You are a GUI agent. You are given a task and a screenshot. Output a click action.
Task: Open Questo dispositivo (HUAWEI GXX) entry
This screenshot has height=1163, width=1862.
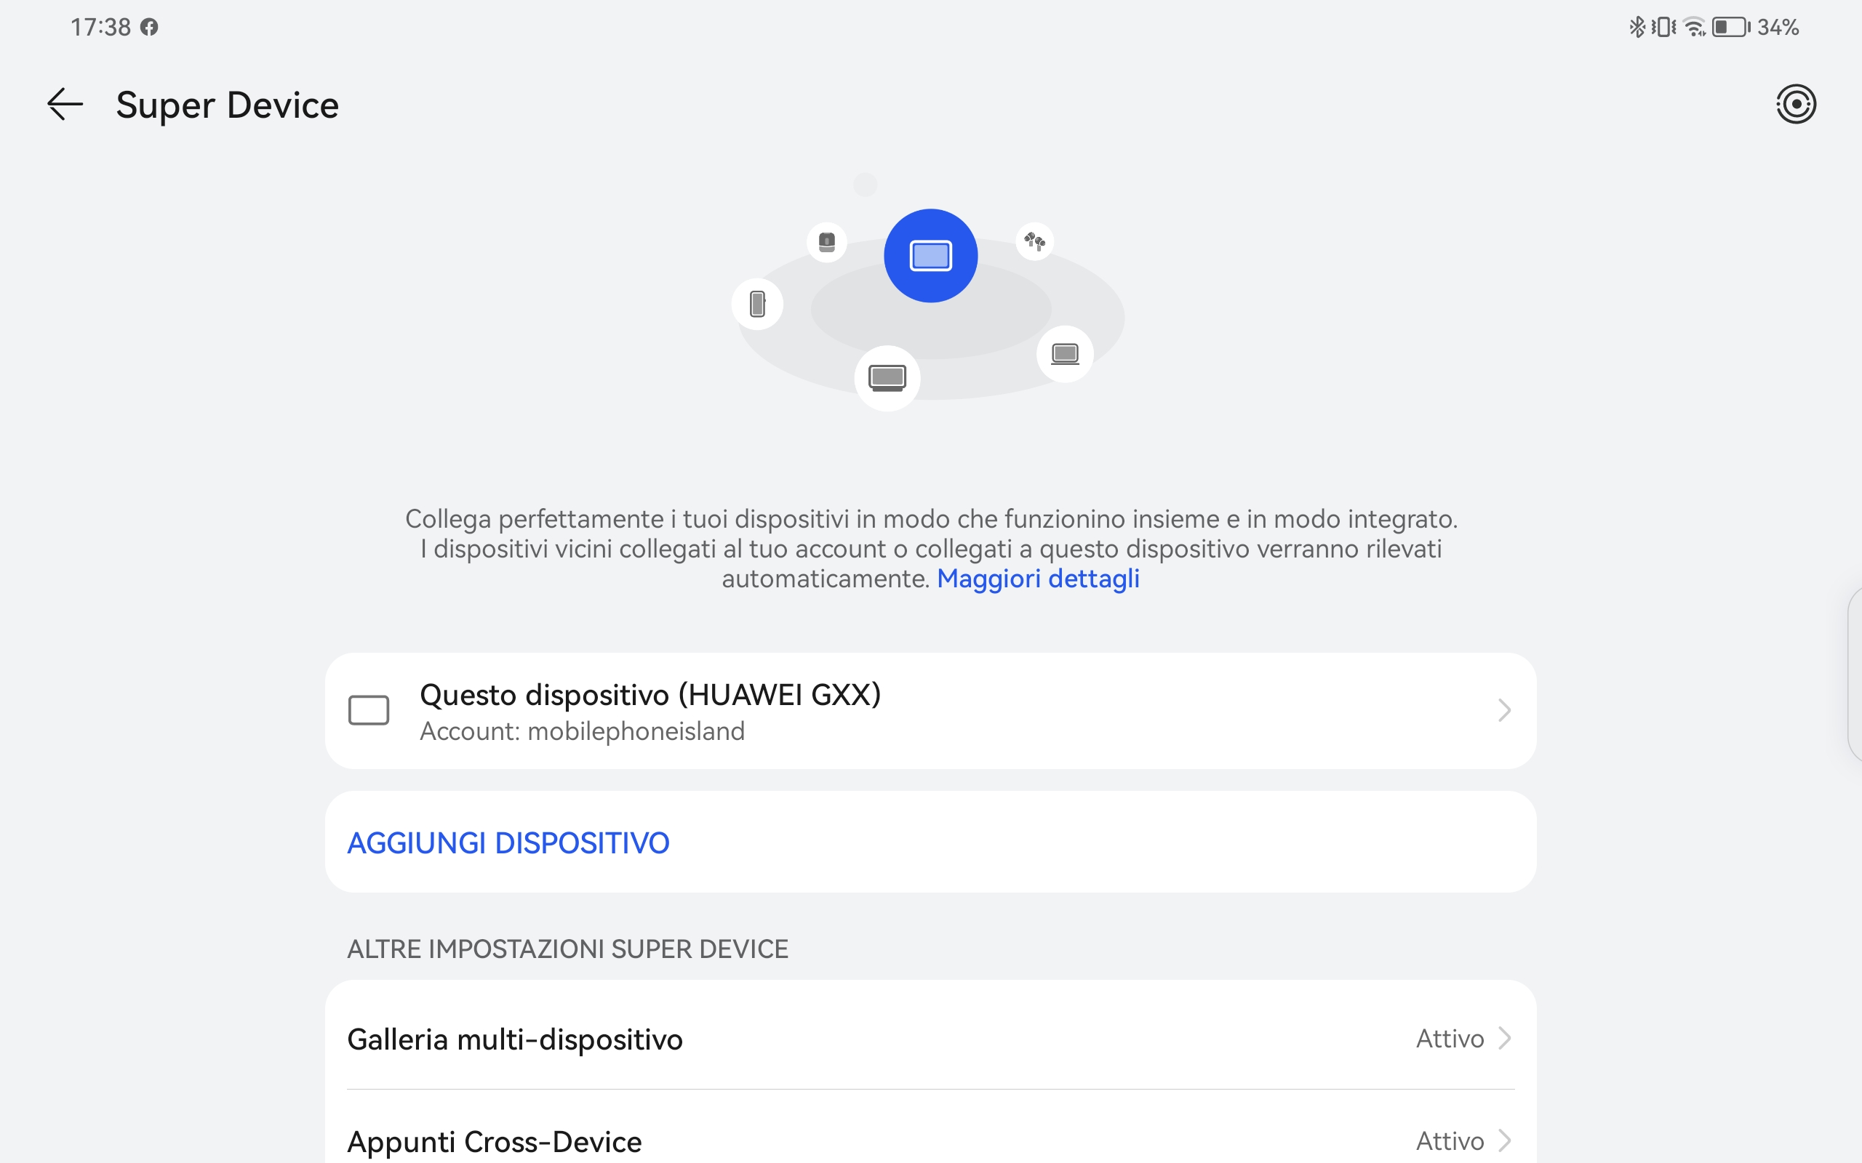click(930, 711)
